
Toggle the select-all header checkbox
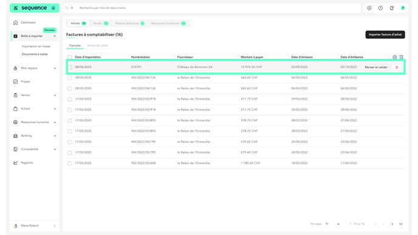[x=70, y=57]
